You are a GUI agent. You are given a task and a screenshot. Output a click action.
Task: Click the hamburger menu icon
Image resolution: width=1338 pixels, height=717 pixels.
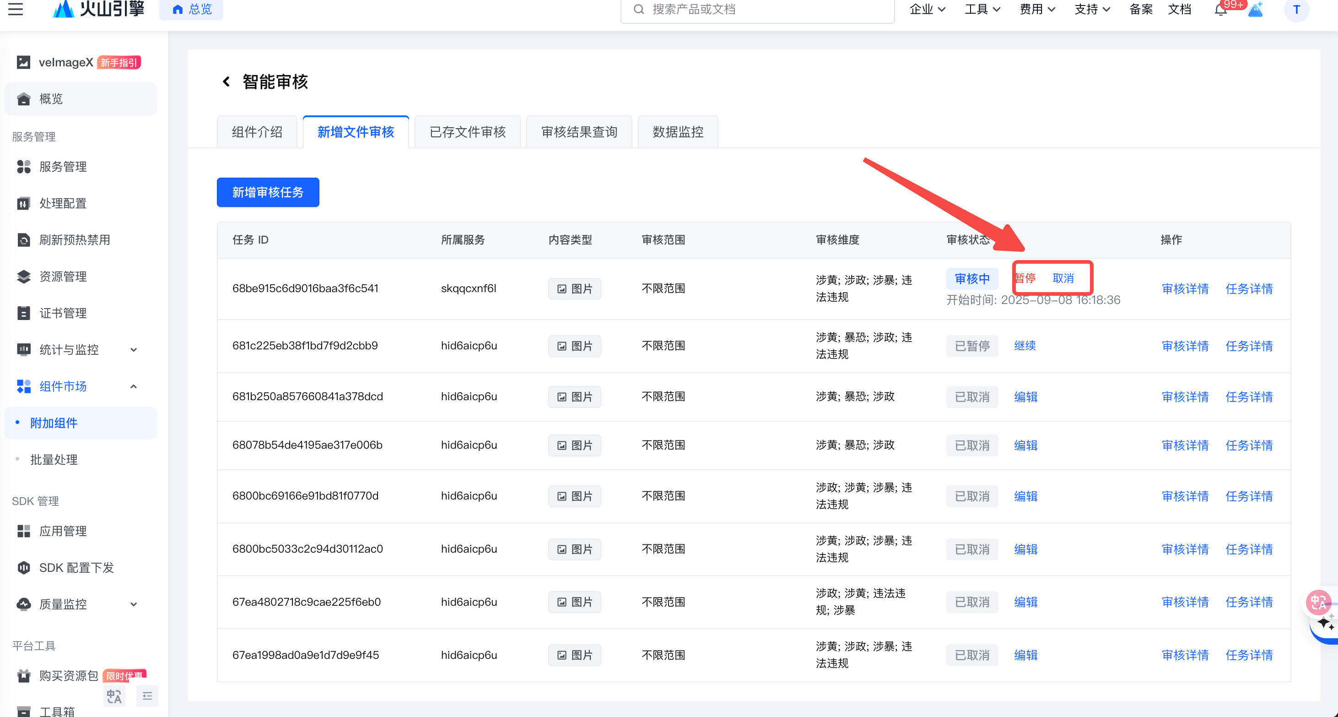click(x=16, y=9)
